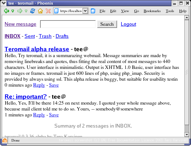Open the Bookmarks menu

point(152,11)
